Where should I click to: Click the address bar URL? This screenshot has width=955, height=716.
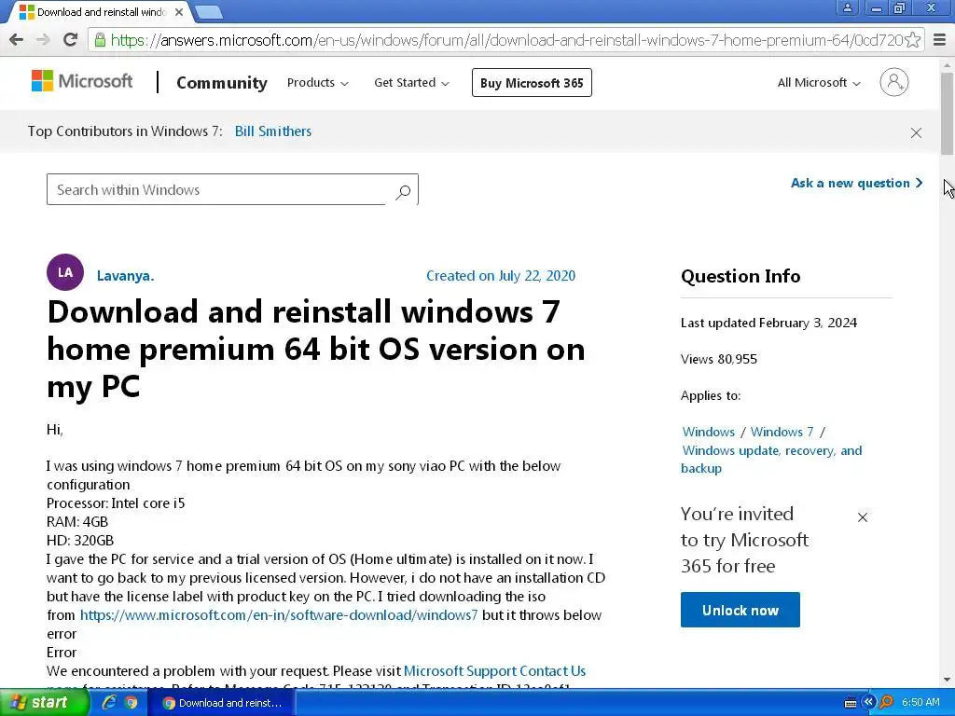tap(505, 40)
